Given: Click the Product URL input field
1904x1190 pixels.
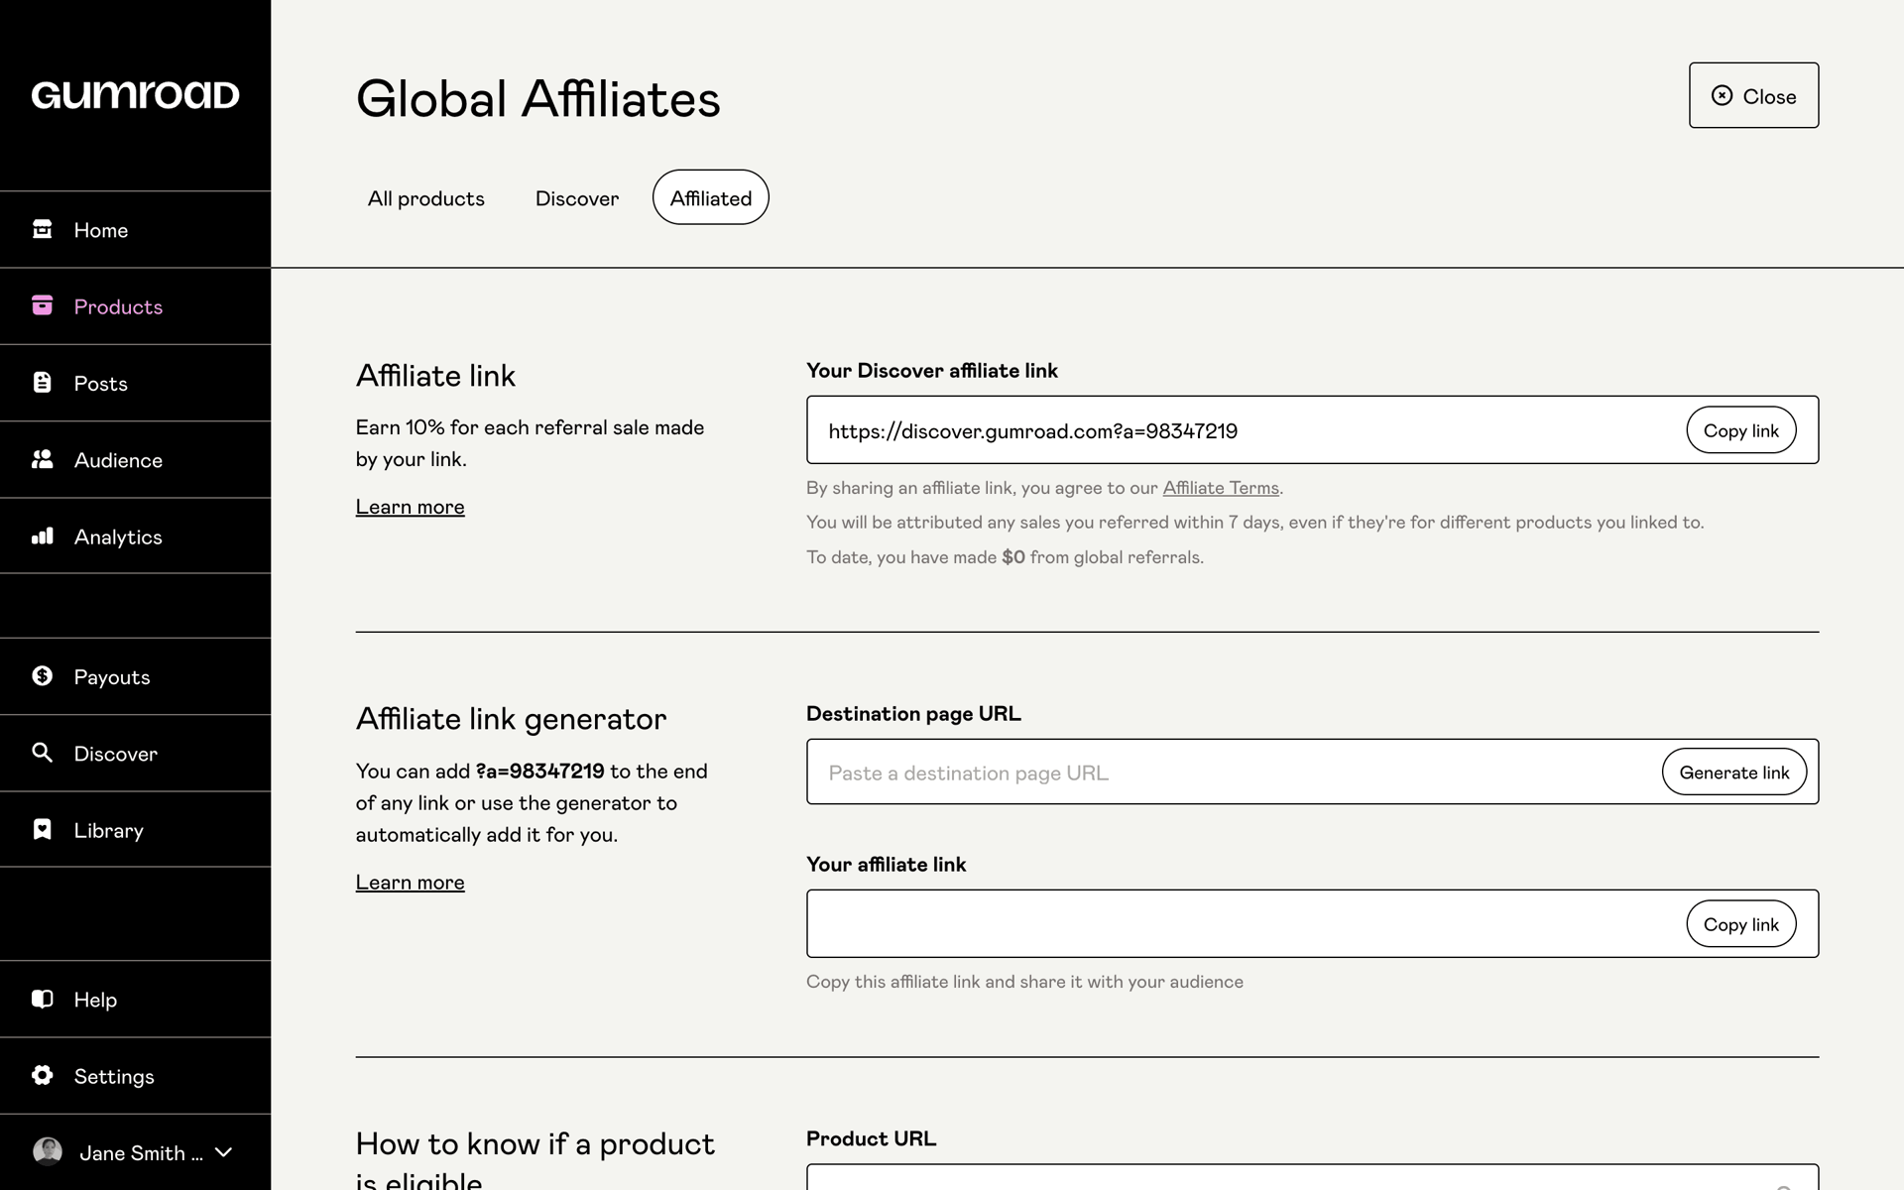Looking at the screenshot, I should pyautogui.click(x=1312, y=1177).
